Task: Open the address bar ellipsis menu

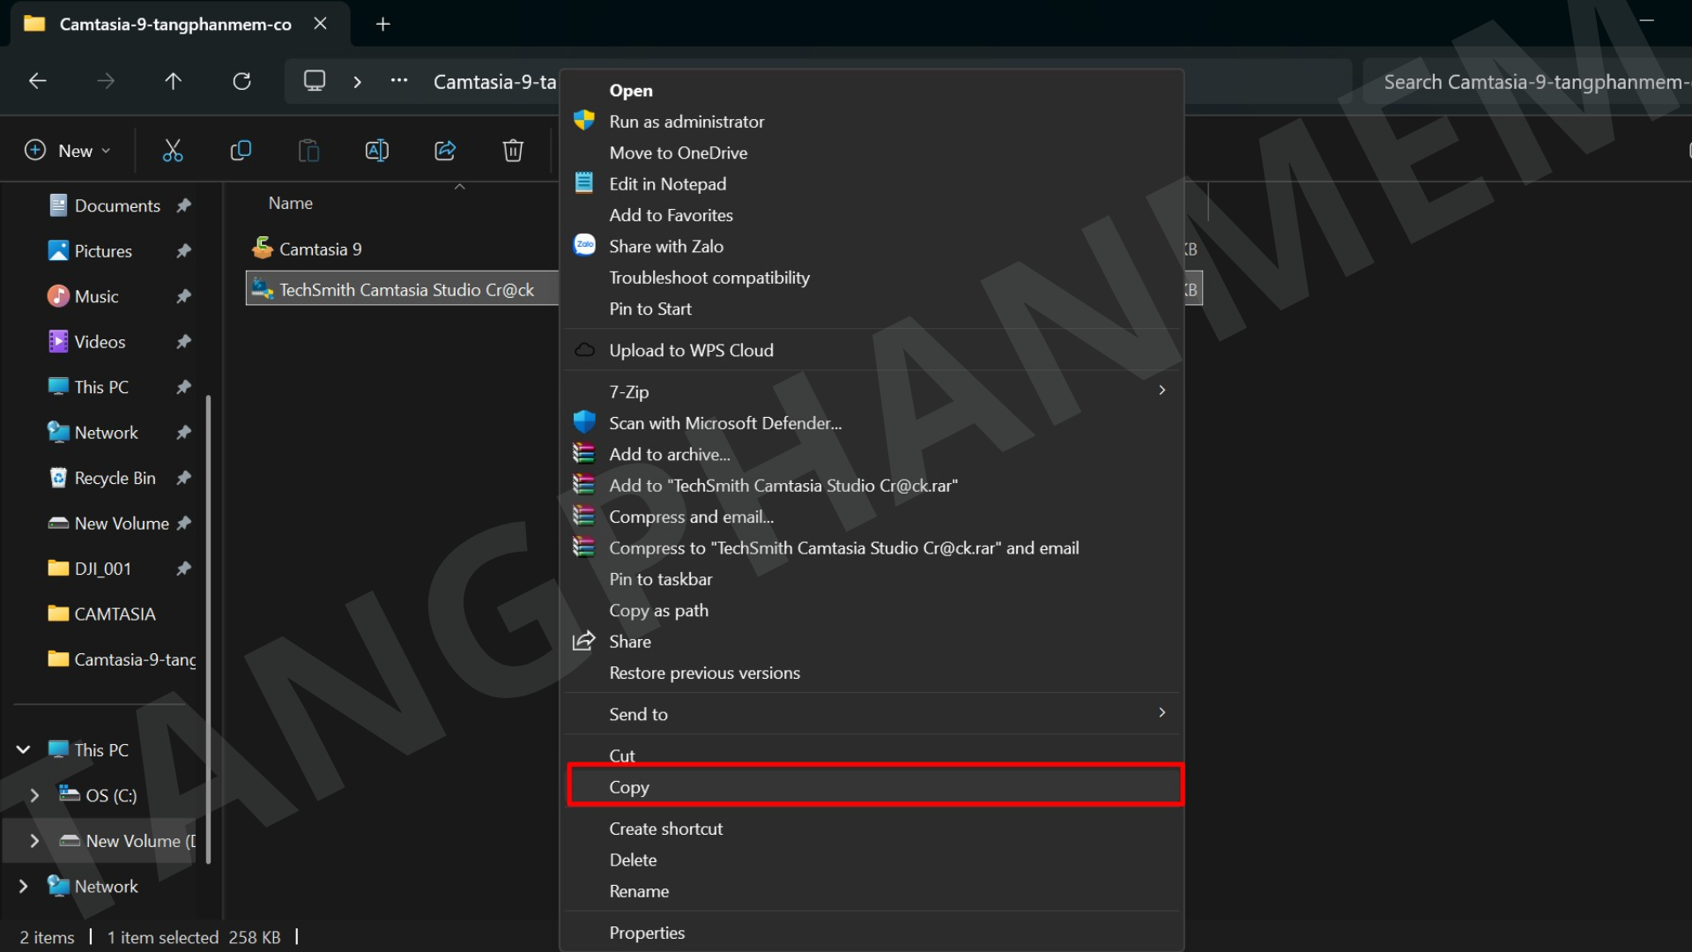Action: point(399,81)
